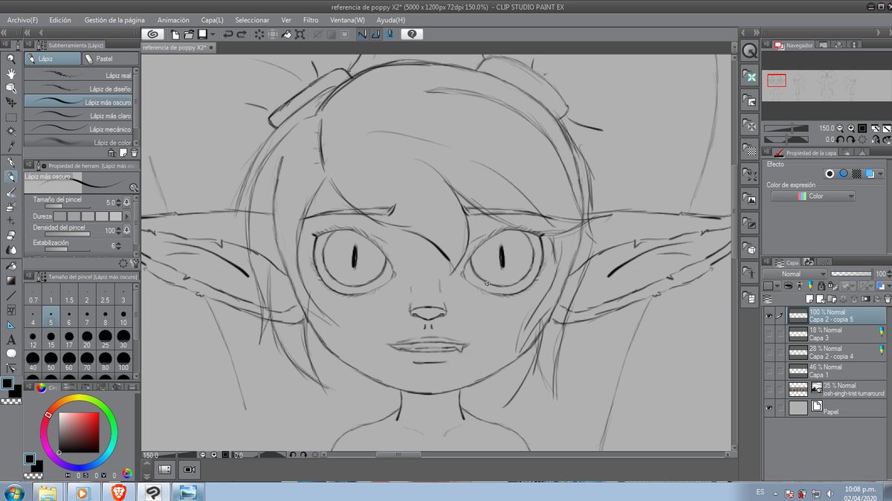
Task: Show the josh-singh-trist-turnaround layer
Action: pos(769,389)
